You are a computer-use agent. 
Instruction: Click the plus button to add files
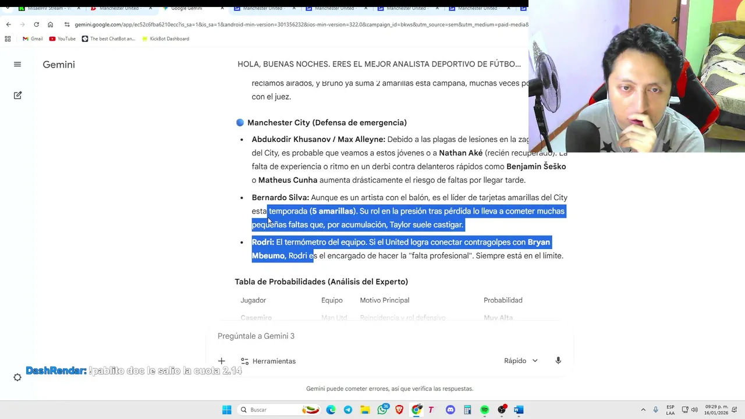221,361
